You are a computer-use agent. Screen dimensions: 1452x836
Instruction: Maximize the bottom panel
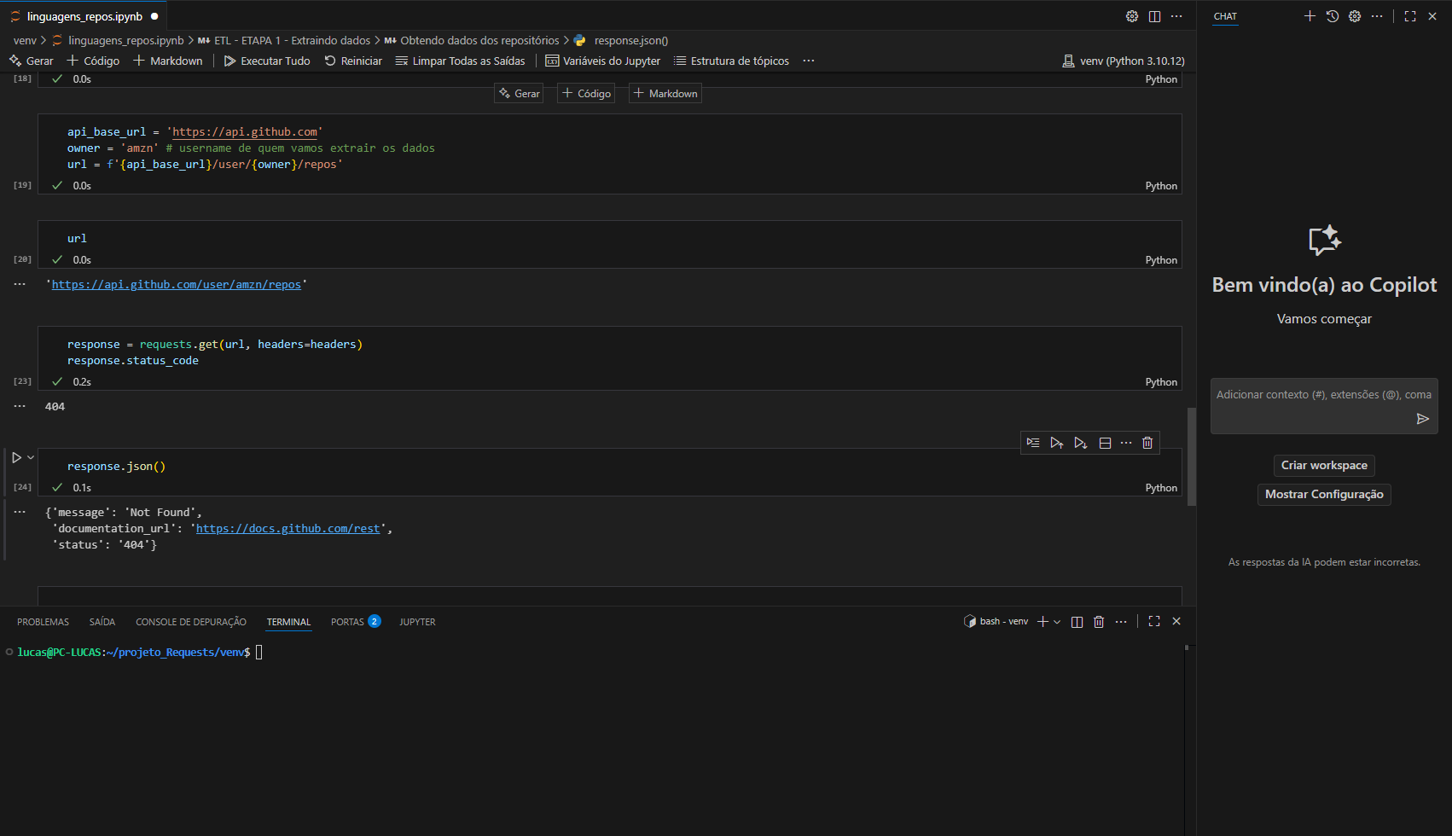1154,622
